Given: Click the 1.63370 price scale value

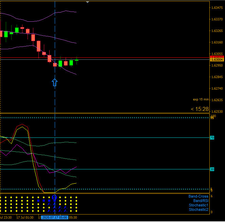Looking at the screenshot, I should click(x=217, y=19).
